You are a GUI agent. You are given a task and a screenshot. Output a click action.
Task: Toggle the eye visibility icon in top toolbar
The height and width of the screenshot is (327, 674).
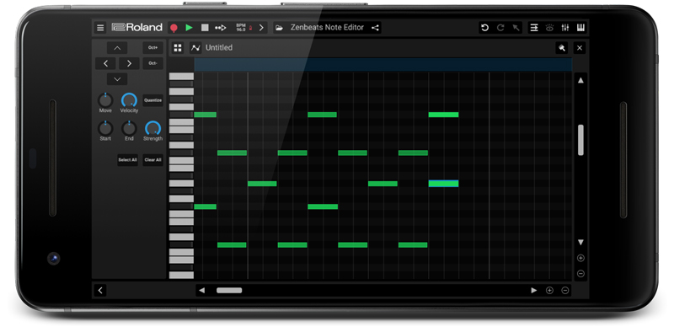tap(549, 28)
